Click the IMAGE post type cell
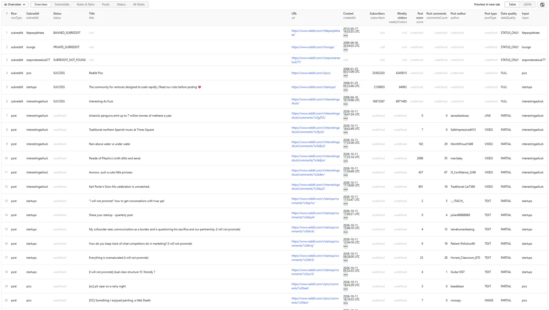 (x=489, y=301)
